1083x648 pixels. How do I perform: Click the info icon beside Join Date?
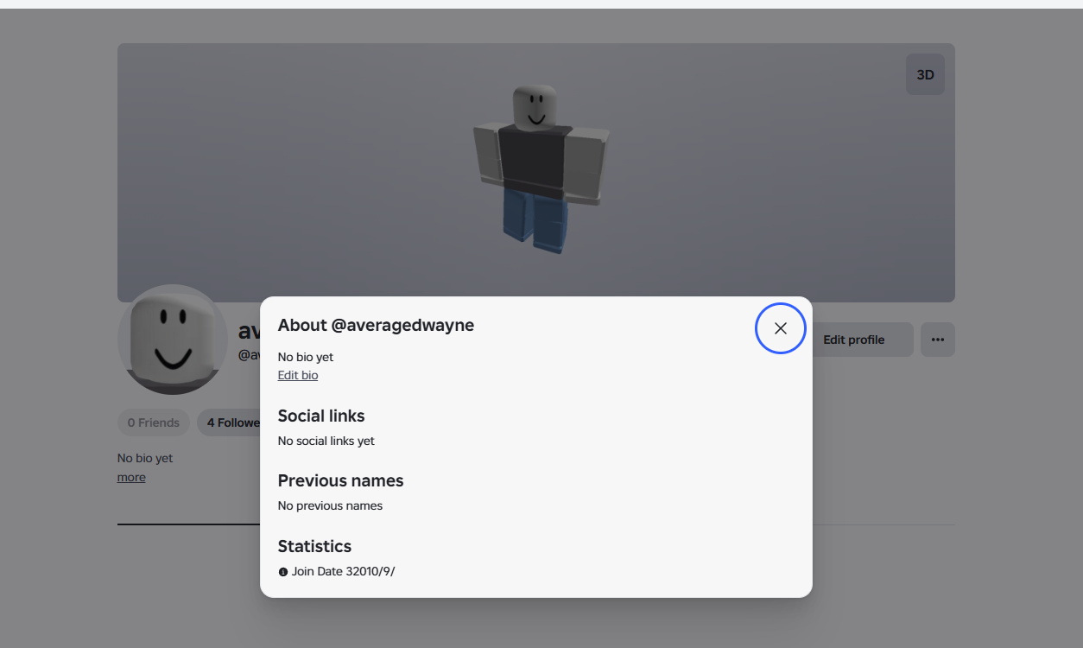click(283, 572)
